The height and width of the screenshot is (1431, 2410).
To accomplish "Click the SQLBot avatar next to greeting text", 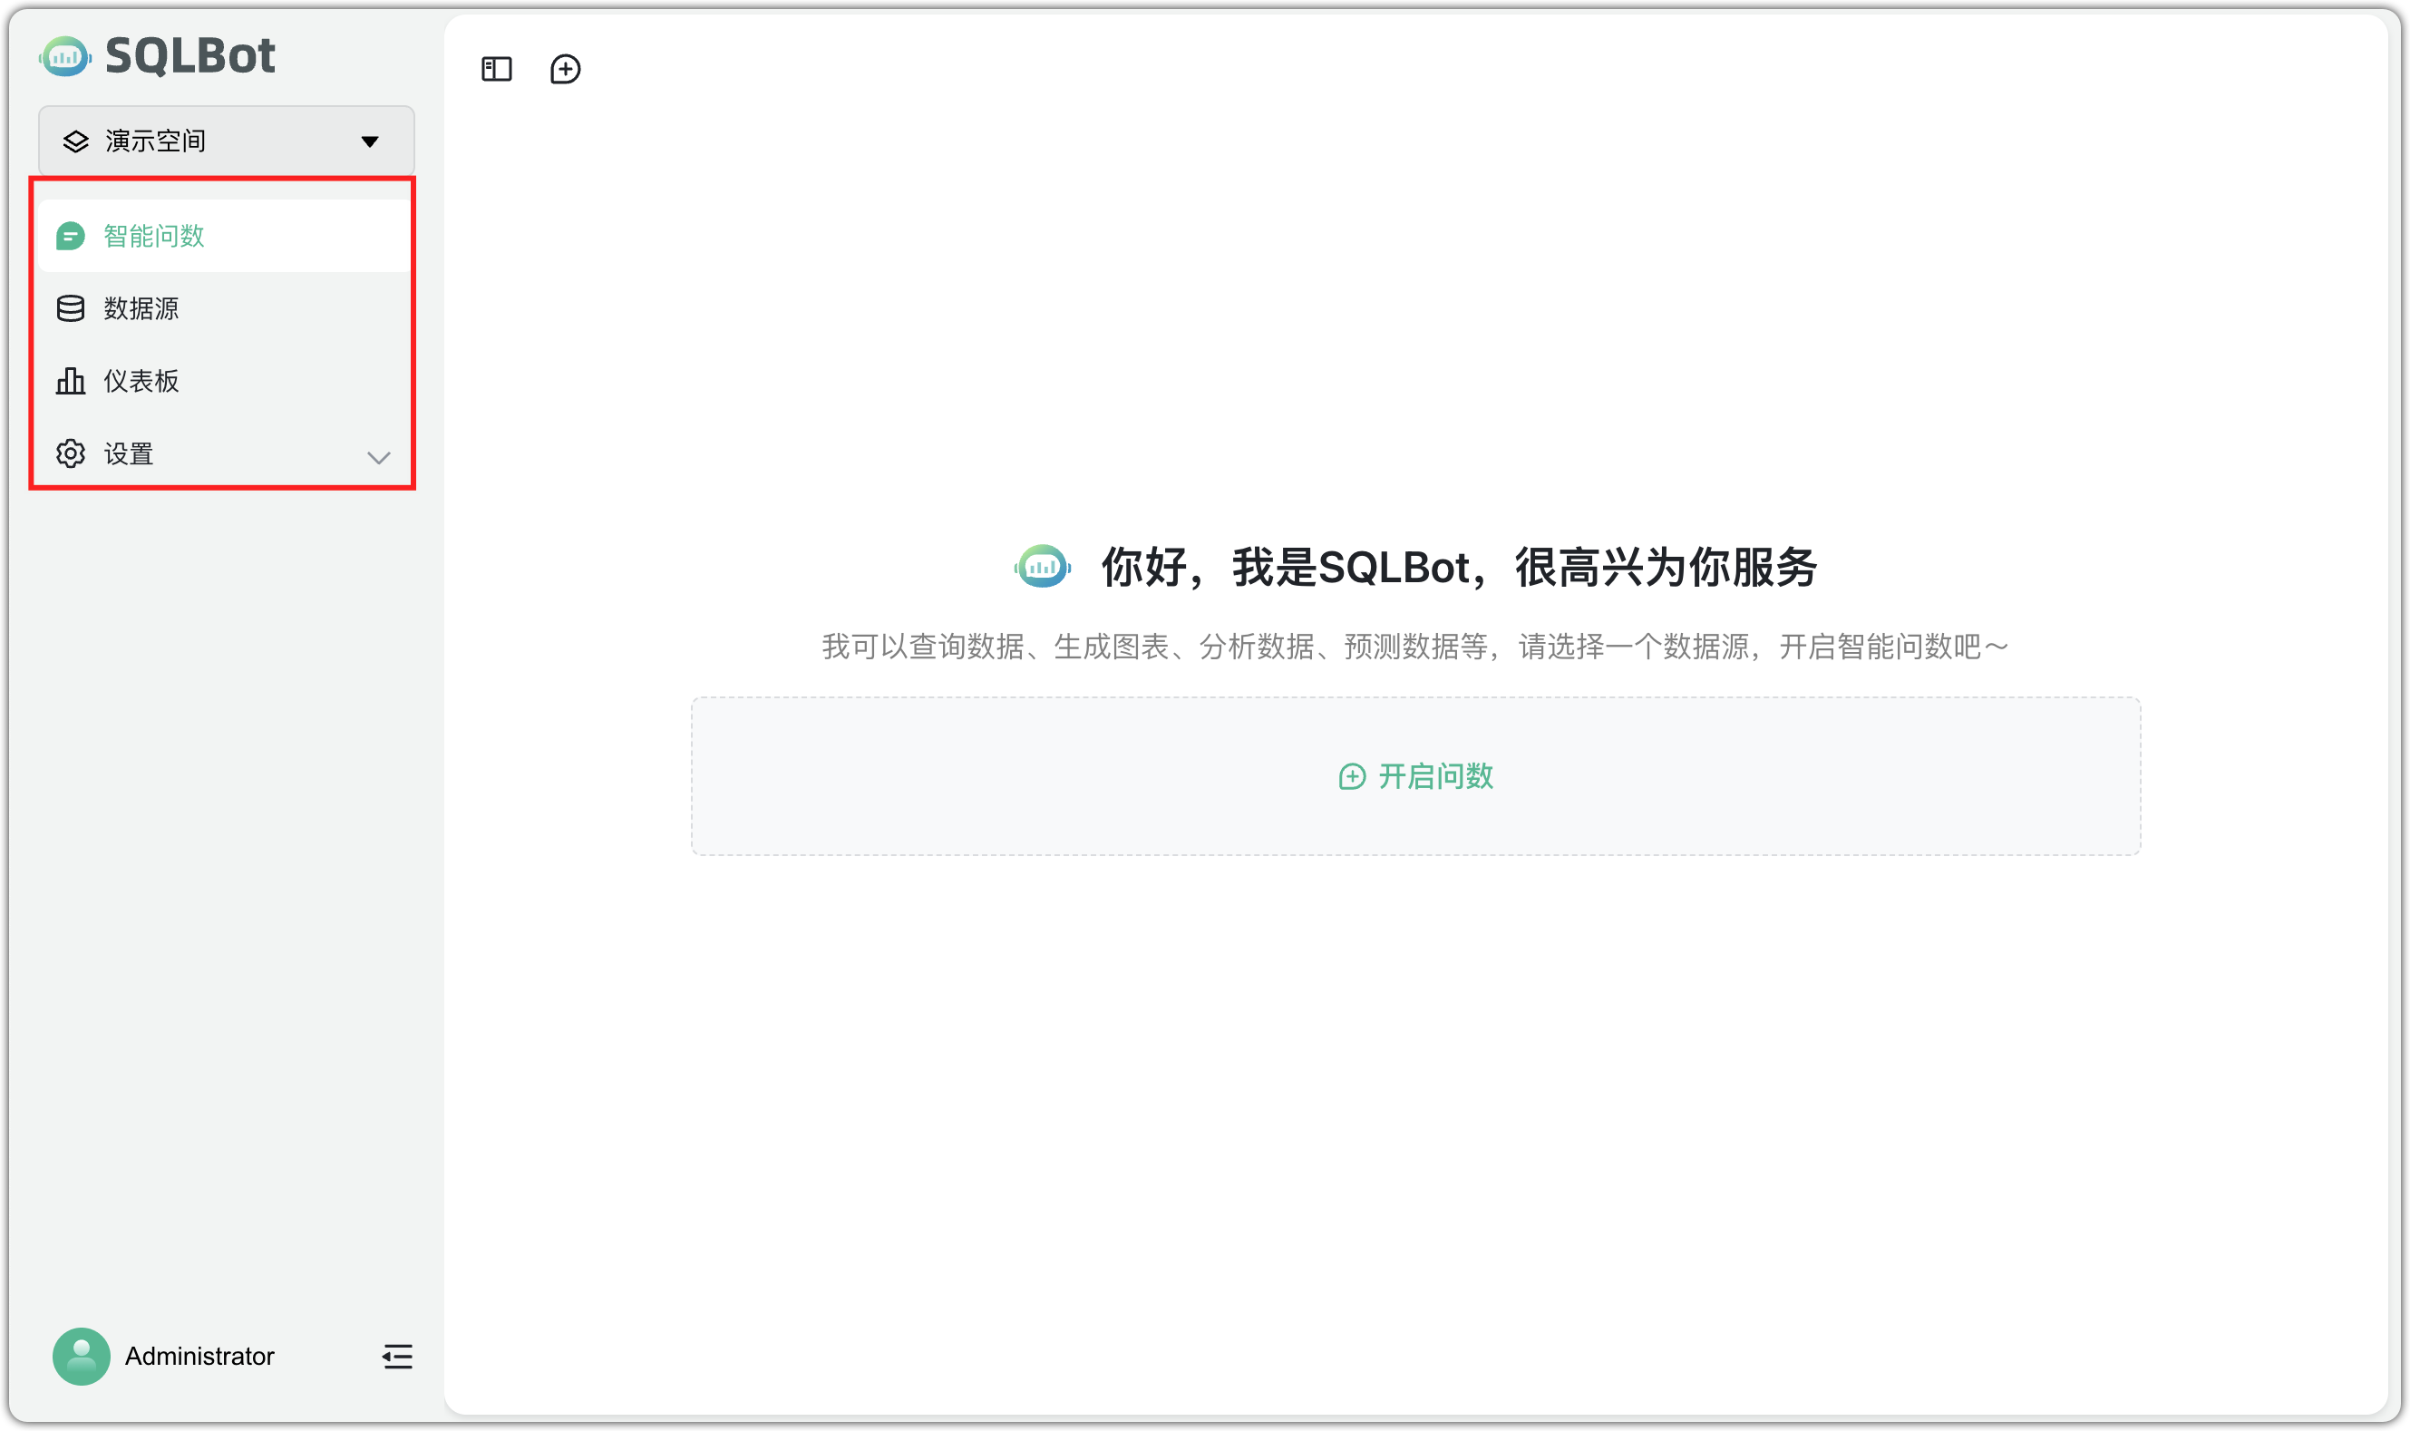I will 1042,568.
